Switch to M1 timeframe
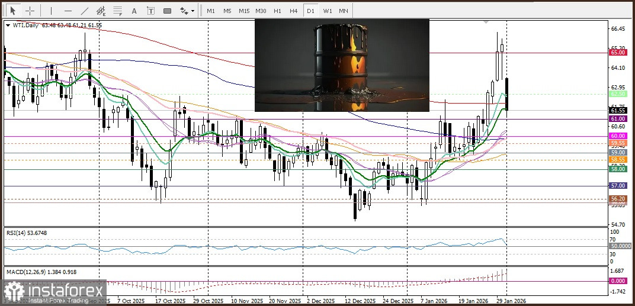The width and height of the screenshot is (635, 306). click(x=211, y=11)
